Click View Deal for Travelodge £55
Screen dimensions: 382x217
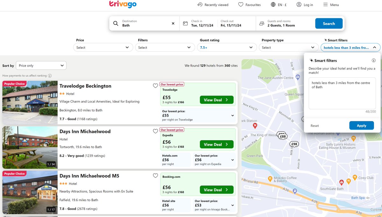pos(216,100)
